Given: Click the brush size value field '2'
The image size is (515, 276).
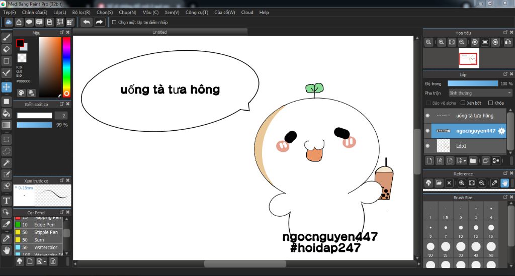Looking at the screenshot, I should click(x=61, y=116).
